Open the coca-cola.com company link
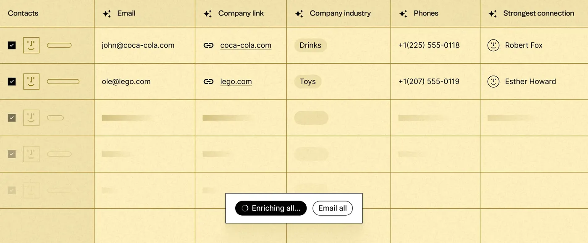The image size is (588, 243). click(246, 45)
